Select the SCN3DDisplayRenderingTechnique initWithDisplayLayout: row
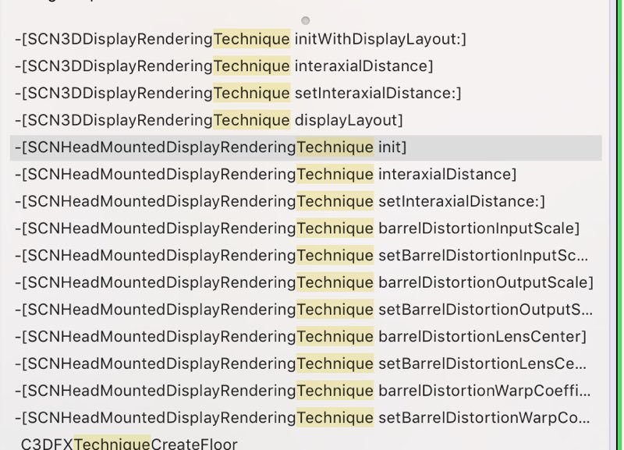The height and width of the screenshot is (450, 624). (306, 39)
